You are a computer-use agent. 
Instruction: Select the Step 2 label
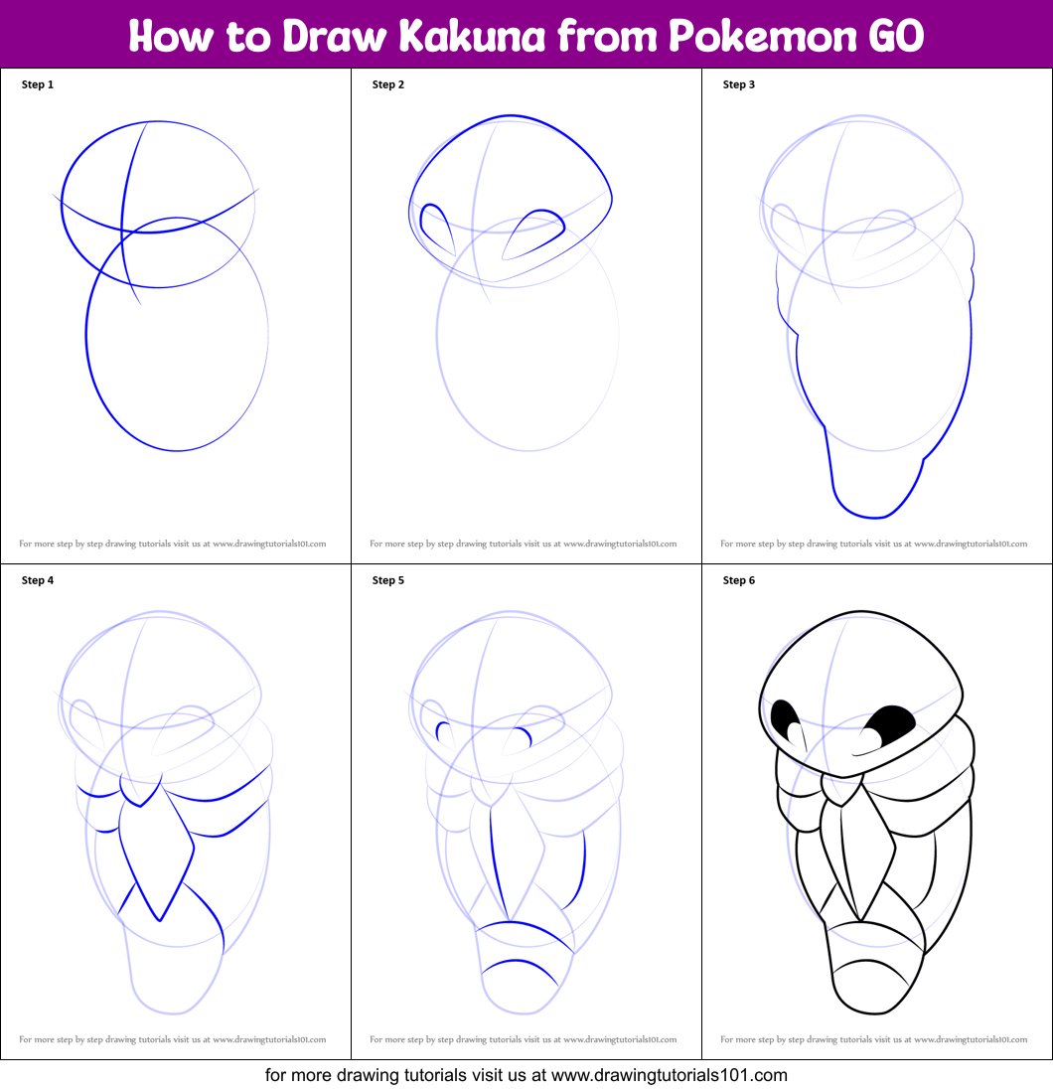point(387,84)
